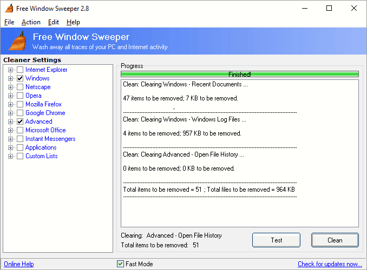Screen dimensions: 367x270
Task: Click the 'Windows Log Files' log line
Action: tap(185, 119)
